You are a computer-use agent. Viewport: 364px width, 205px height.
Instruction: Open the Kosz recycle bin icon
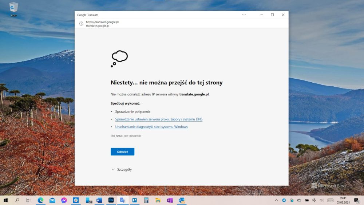(13, 9)
